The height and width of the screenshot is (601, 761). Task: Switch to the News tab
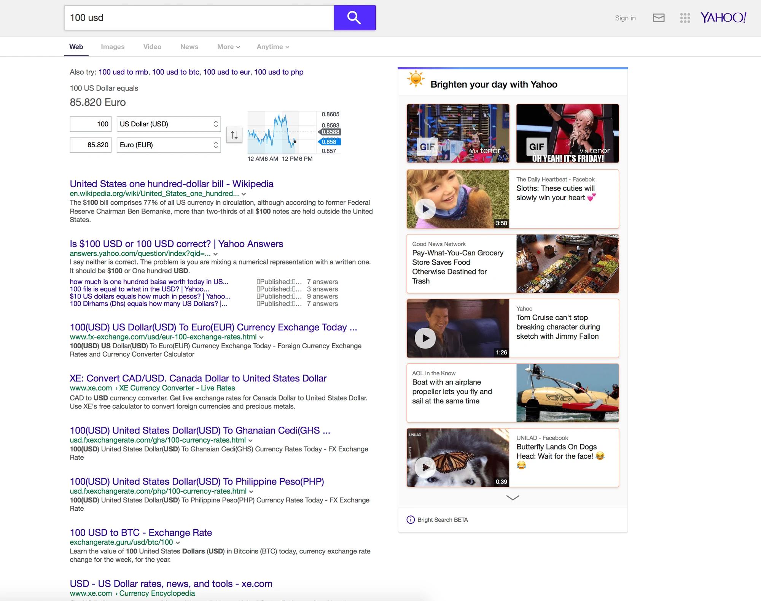pyautogui.click(x=189, y=47)
